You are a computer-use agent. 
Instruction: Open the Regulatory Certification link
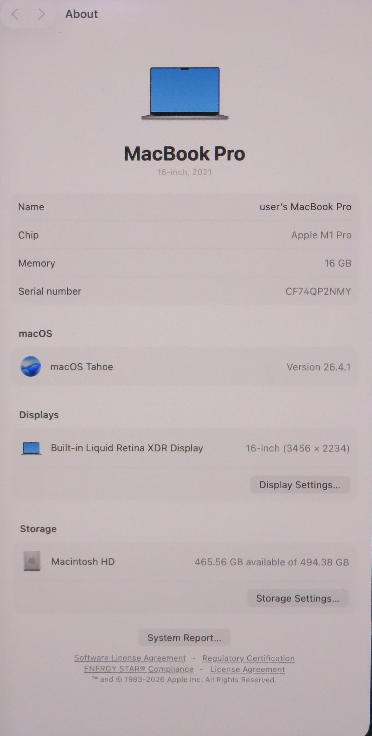[x=248, y=658]
